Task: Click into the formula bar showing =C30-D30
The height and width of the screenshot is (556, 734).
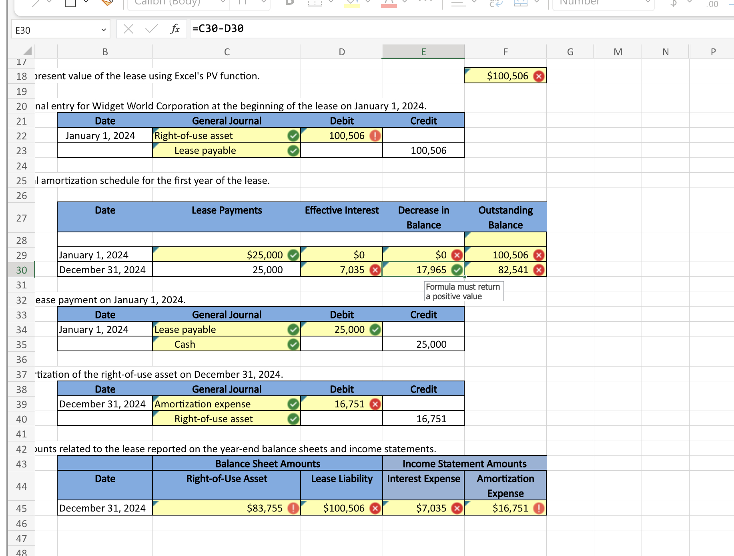Action: pyautogui.click(x=462, y=29)
